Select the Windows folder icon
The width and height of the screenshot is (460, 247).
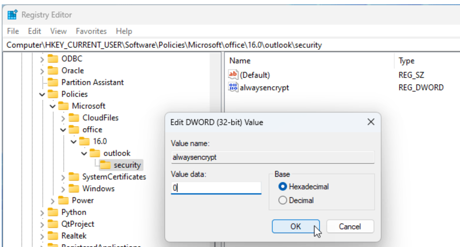[x=74, y=188]
